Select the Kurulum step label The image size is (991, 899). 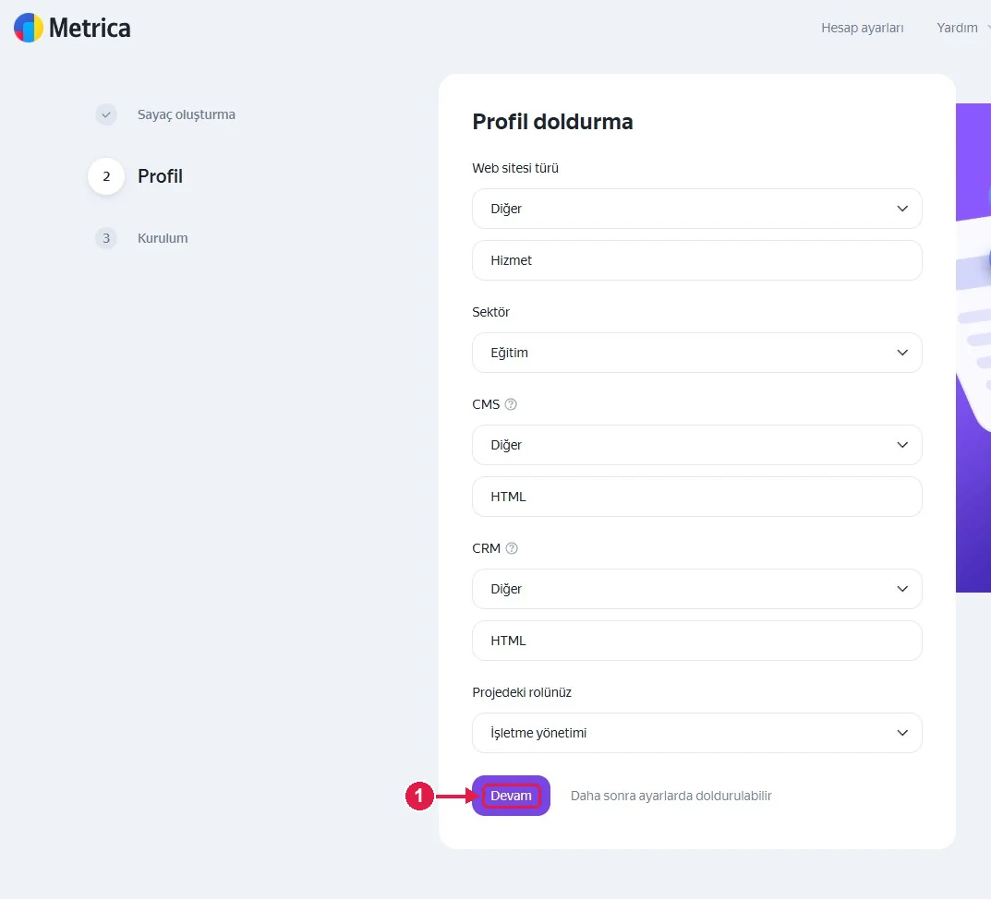(x=163, y=238)
